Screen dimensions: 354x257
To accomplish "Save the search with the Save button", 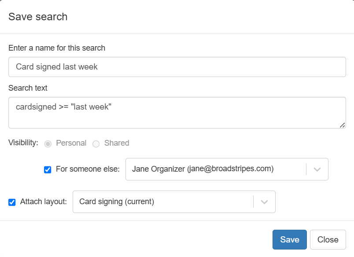I will (289, 240).
